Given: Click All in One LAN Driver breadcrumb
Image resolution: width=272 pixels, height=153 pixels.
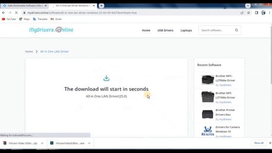Looking at the screenshot, I should pos(54,51).
